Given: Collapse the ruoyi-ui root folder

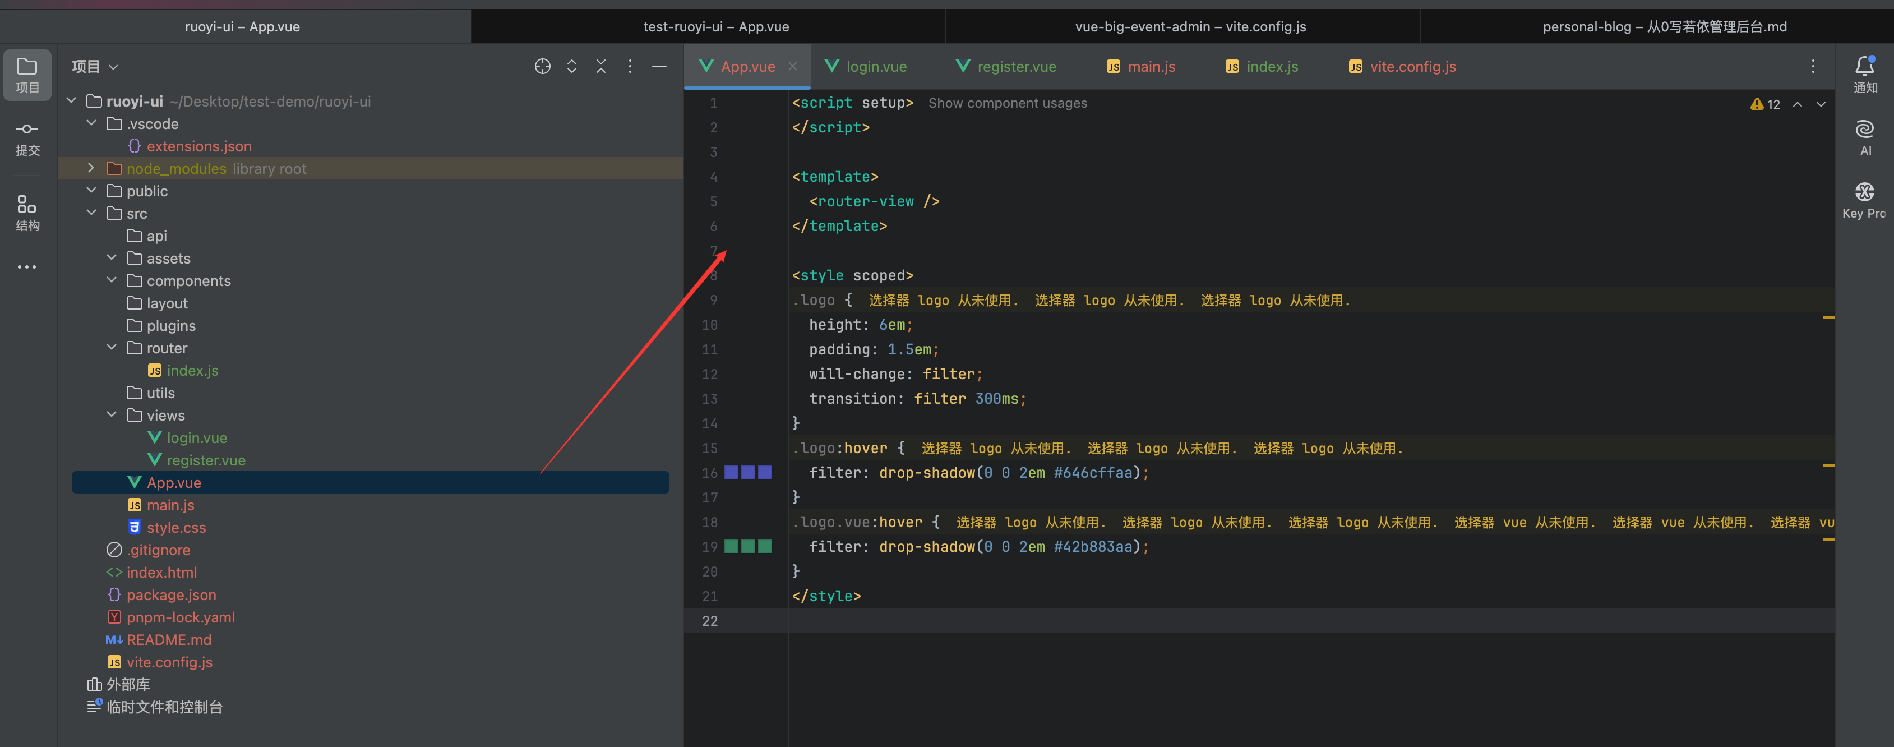Looking at the screenshot, I should [x=71, y=100].
